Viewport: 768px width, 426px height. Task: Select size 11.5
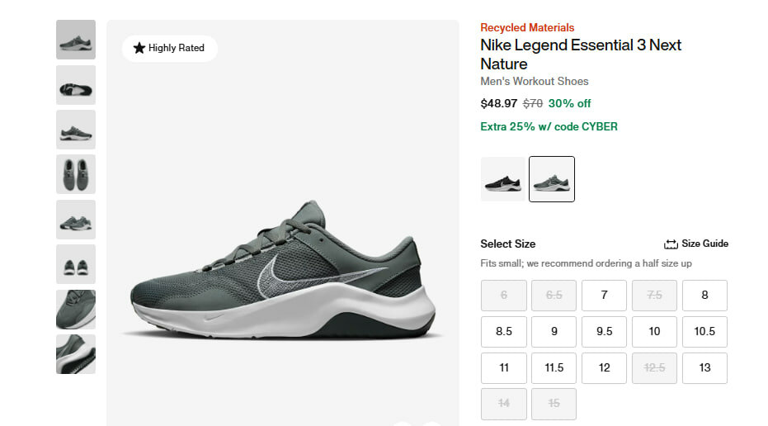pos(554,368)
